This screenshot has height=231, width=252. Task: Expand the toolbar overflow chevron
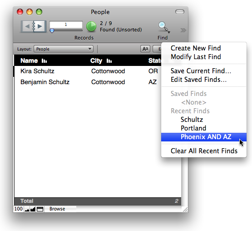(183, 30)
